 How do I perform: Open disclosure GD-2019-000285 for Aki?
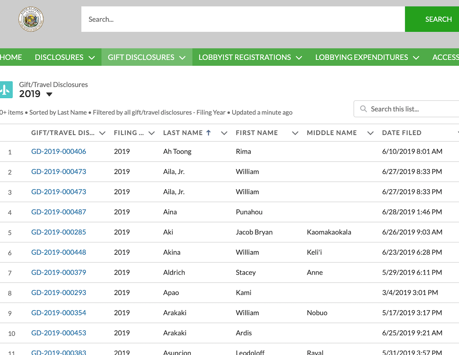[59, 232]
